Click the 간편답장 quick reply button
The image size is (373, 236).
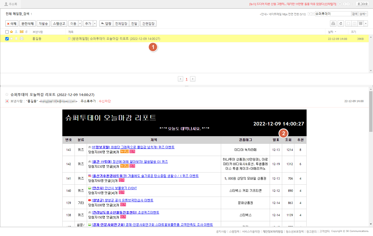point(148,24)
